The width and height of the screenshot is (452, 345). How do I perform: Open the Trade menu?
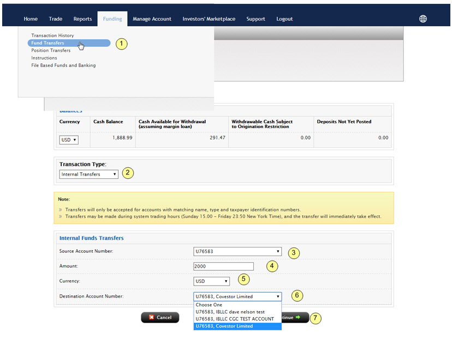(56, 19)
